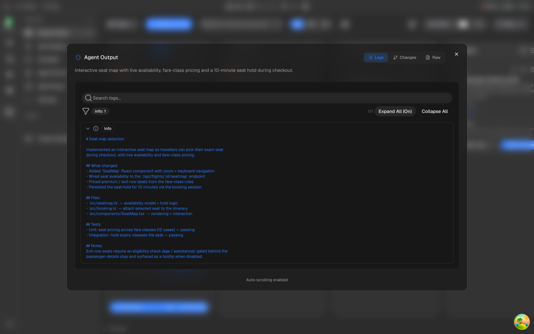Switch to the Logs tab
The width and height of the screenshot is (534, 334).
(x=376, y=57)
